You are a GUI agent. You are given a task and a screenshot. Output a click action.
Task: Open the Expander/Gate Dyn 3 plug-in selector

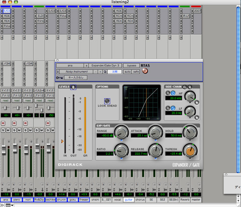105,65
